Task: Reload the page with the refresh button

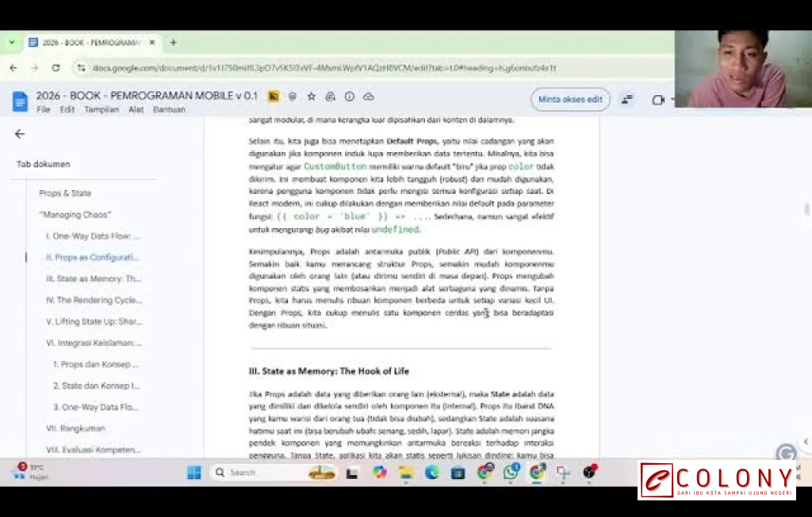Action: pos(56,68)
